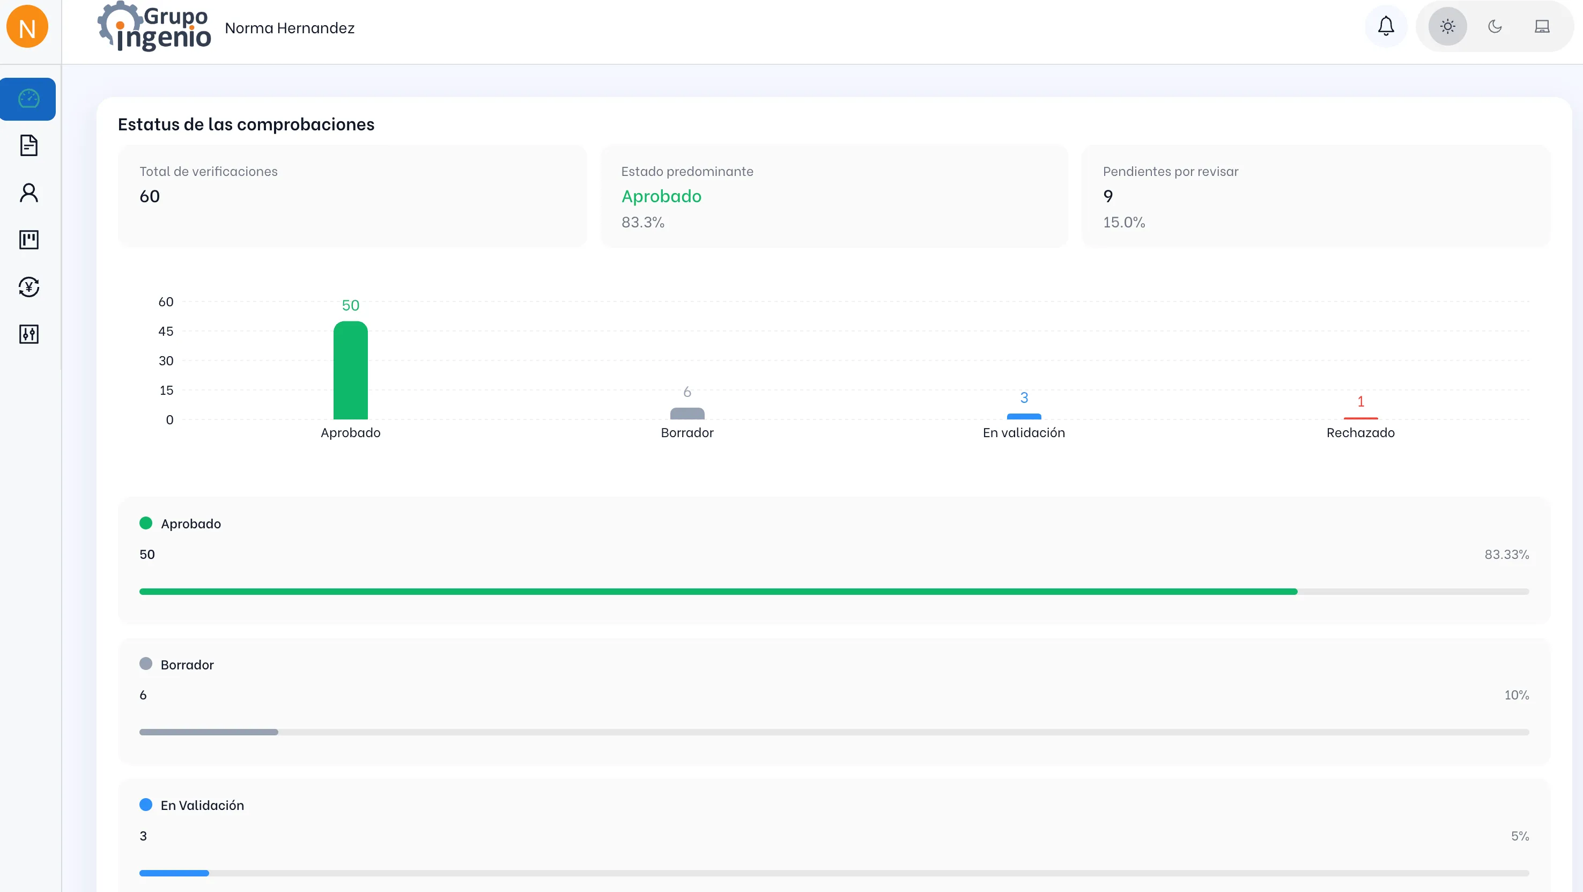
Task: Open the dashboard gauge sidebar icon
Action: (28, 99)
